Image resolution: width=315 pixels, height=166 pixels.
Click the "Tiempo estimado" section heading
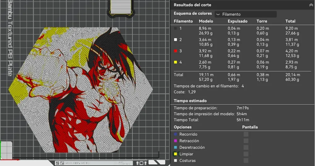(x=190, y=101)
